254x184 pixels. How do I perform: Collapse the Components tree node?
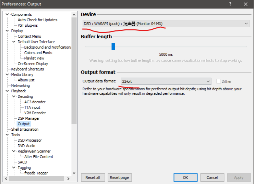pyautogui.click(x=8, y=14)
